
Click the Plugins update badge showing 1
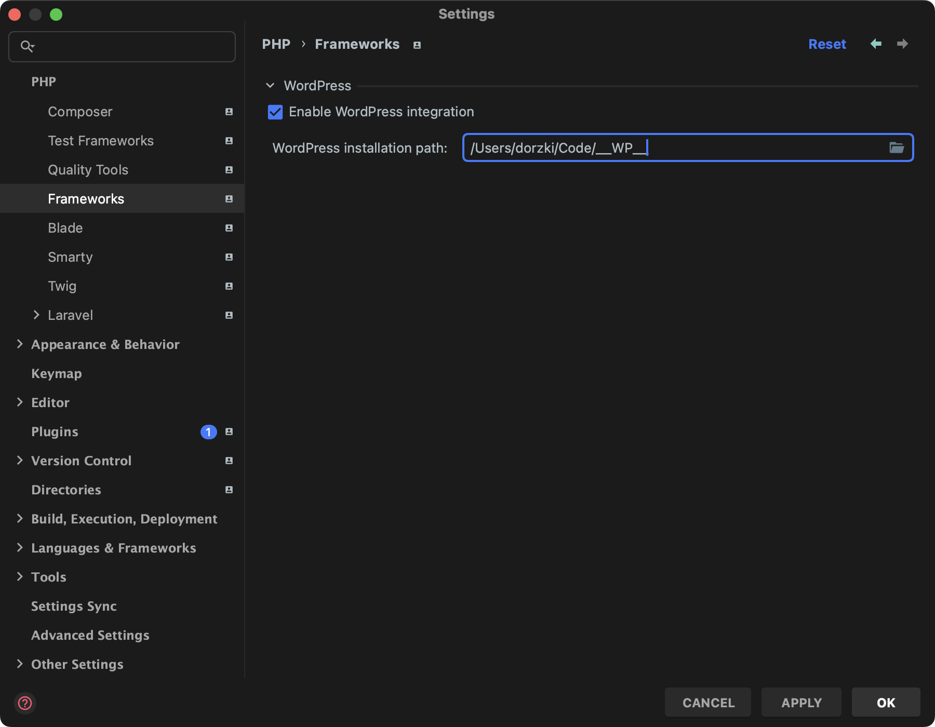tap(208, 432)
